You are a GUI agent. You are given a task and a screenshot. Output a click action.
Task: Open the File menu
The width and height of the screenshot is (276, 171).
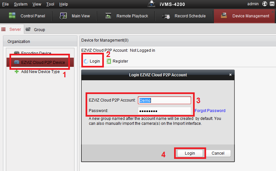6,4
